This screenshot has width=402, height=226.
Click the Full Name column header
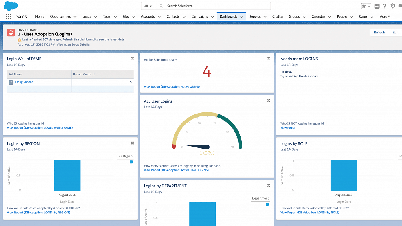[x=39, y=74]
